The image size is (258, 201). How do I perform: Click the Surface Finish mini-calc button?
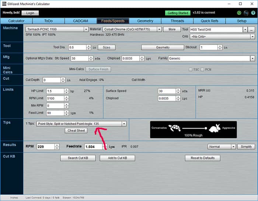(98, 69)
